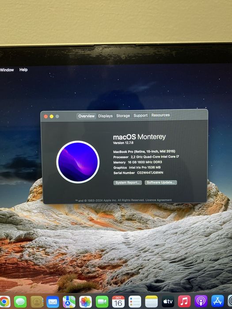232x309 pixels.
Task: Open the Window menu
Action: tap(7, 70)
